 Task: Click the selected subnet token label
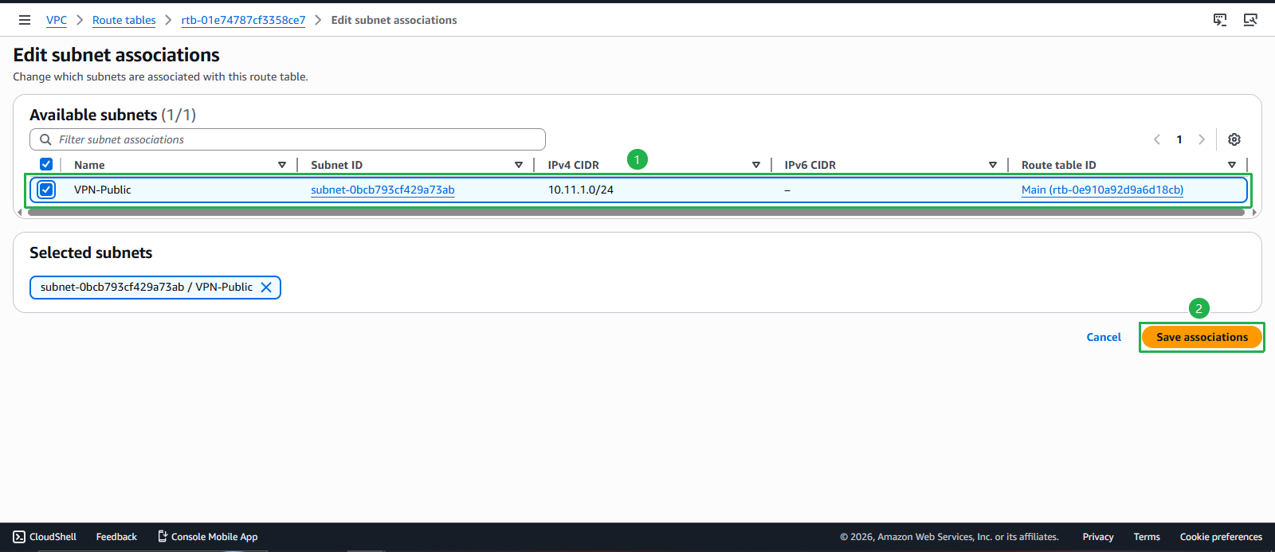pos(147,287)
